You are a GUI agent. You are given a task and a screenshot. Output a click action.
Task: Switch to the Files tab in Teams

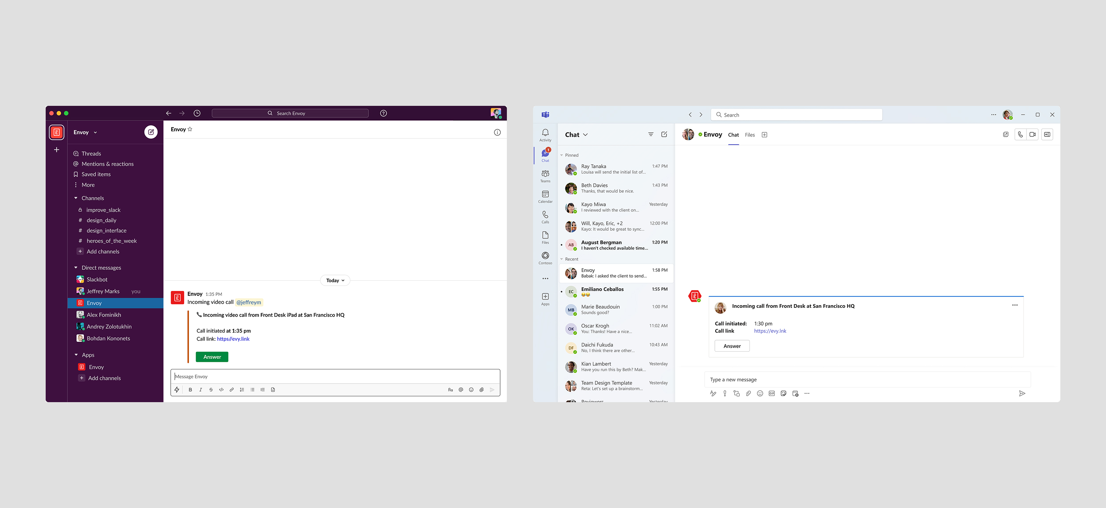coord(749,135)
